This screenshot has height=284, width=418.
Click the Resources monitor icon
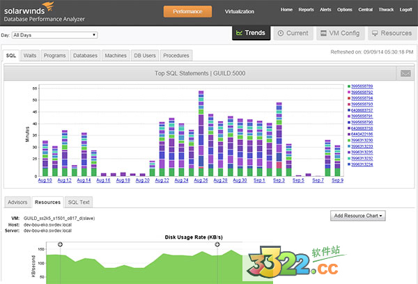coord(375,33)
